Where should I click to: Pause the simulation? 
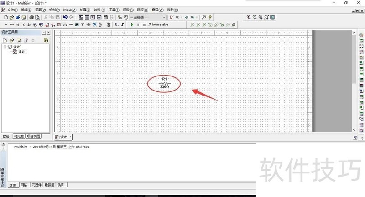[138, 25]
